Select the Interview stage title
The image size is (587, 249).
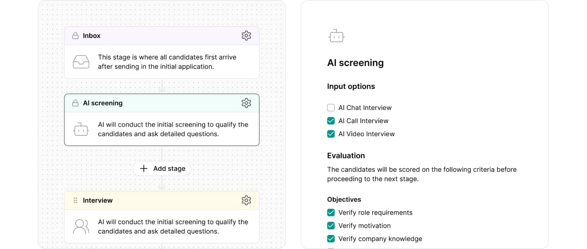click(x=98, y=200)
